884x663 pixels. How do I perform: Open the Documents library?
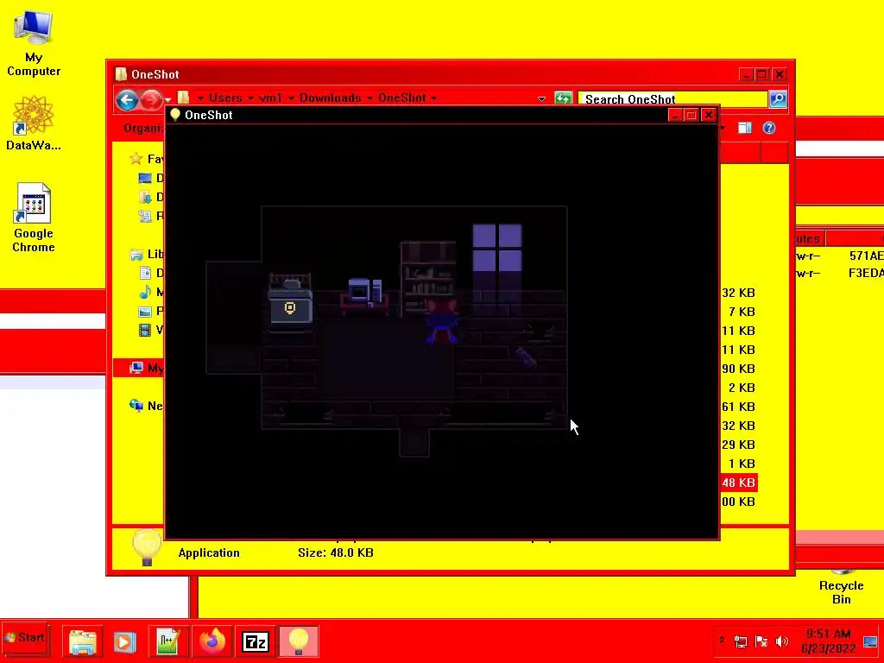tap(150, 273)
